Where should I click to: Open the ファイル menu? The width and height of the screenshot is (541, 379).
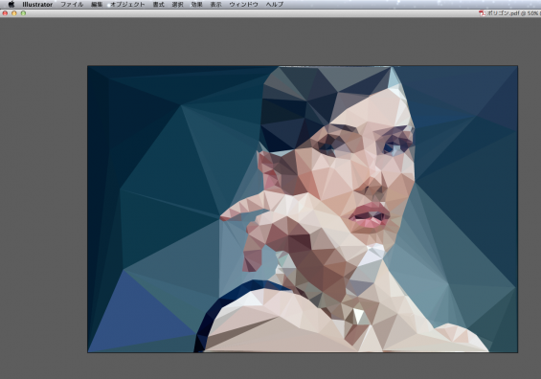tap(72, 5)
